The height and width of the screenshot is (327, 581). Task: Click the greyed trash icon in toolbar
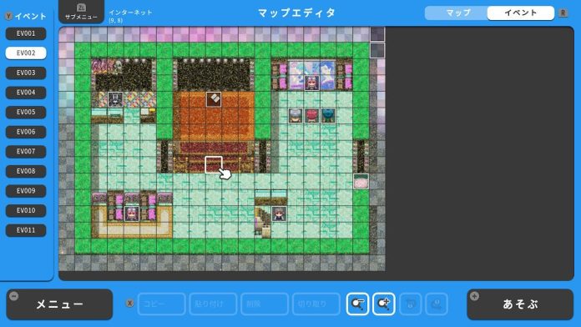(410, 304)
